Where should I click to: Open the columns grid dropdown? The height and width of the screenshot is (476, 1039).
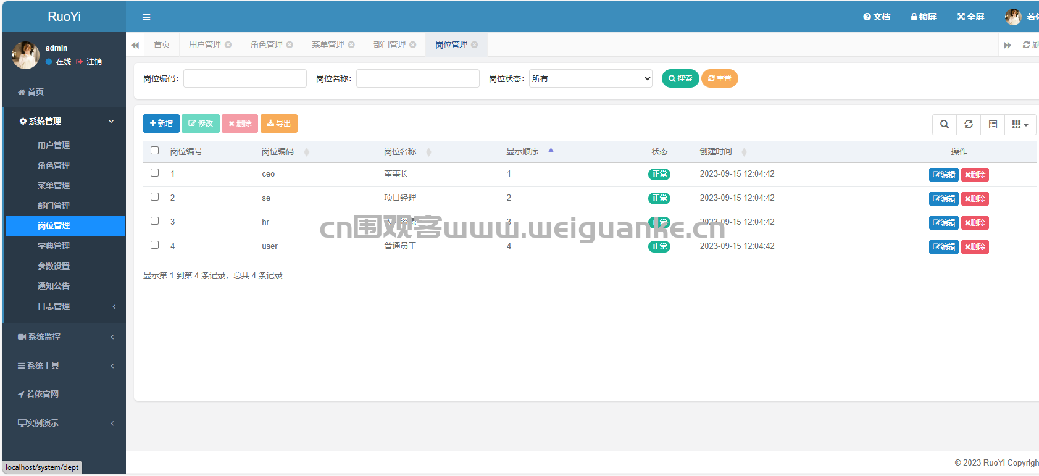tap(1020, 124)
